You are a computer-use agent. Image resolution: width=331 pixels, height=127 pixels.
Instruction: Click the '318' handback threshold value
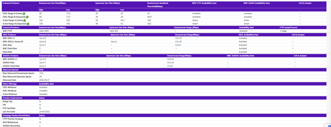149,24
